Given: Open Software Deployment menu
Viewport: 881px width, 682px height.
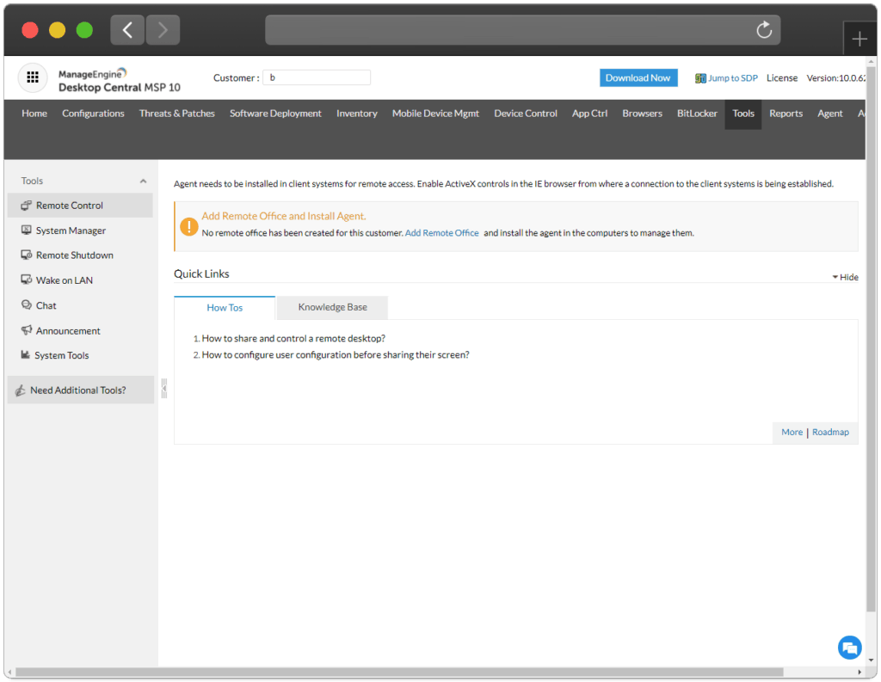Looking at the screenshot, I should pyautogui.click(x=275, y=114).
